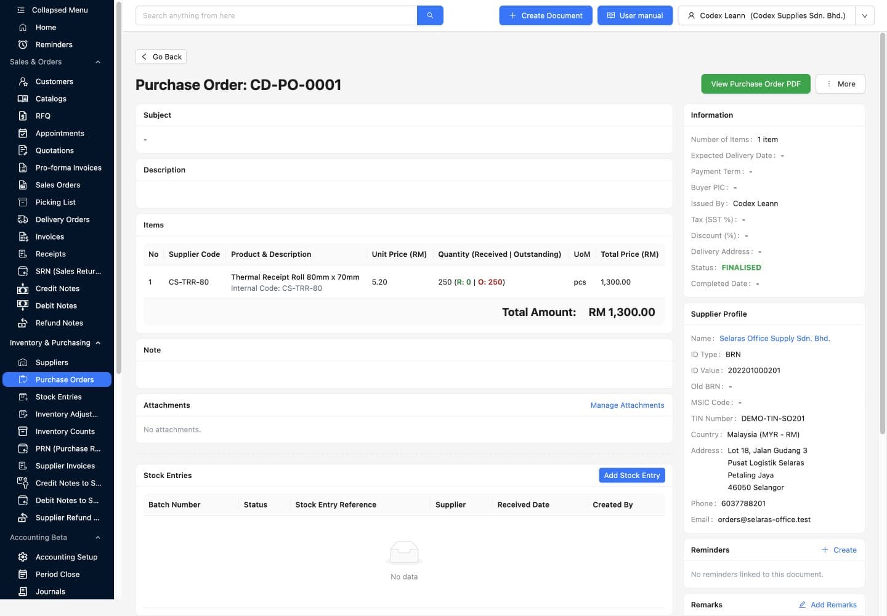Open the Picking List page
Viewport: 887px width, 616px height.
57,202
